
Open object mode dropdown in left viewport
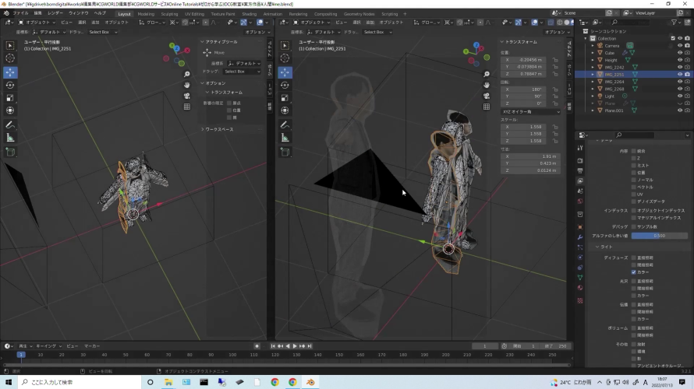(x=37, y=22)
